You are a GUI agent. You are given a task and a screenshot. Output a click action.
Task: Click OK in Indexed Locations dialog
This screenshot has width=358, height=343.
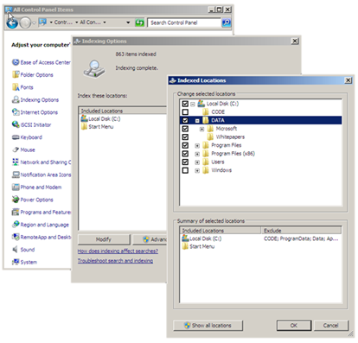coord(294,326)
